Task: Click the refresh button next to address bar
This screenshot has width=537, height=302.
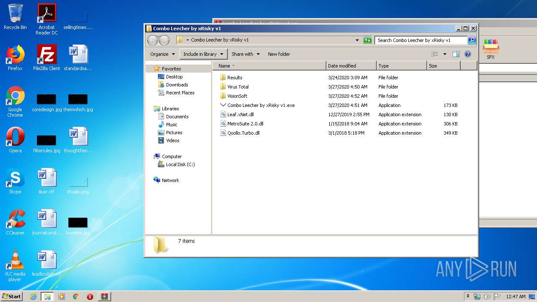Action: tap(368, 40)
